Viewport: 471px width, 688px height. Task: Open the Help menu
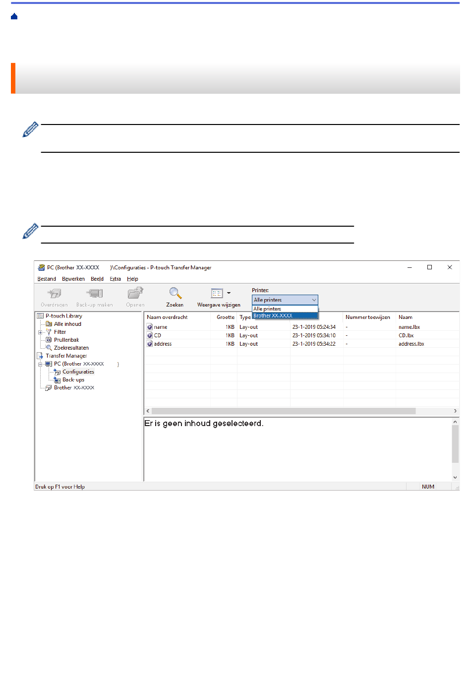tap(132, 279)
